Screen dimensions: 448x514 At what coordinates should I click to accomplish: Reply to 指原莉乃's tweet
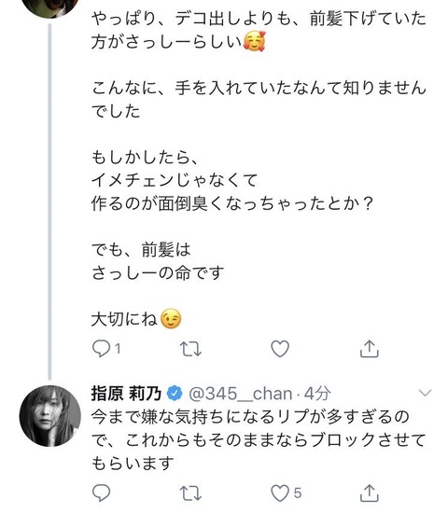click(x=101, y=493)
